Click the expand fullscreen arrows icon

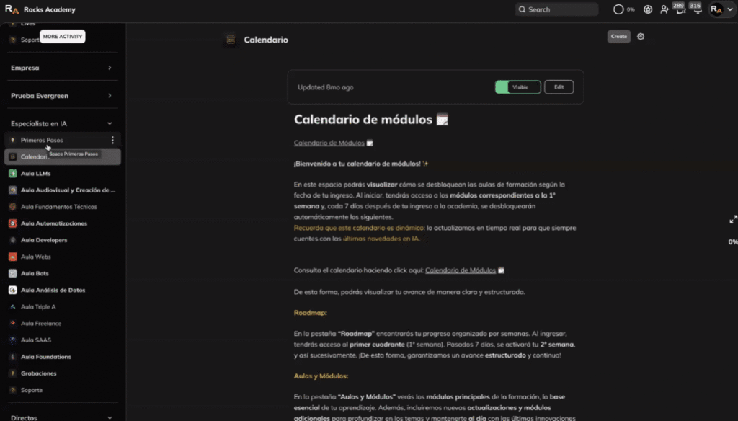coord(733,219)
